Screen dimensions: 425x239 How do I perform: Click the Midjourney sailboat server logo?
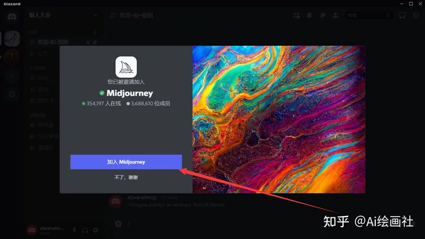point(126,67)
